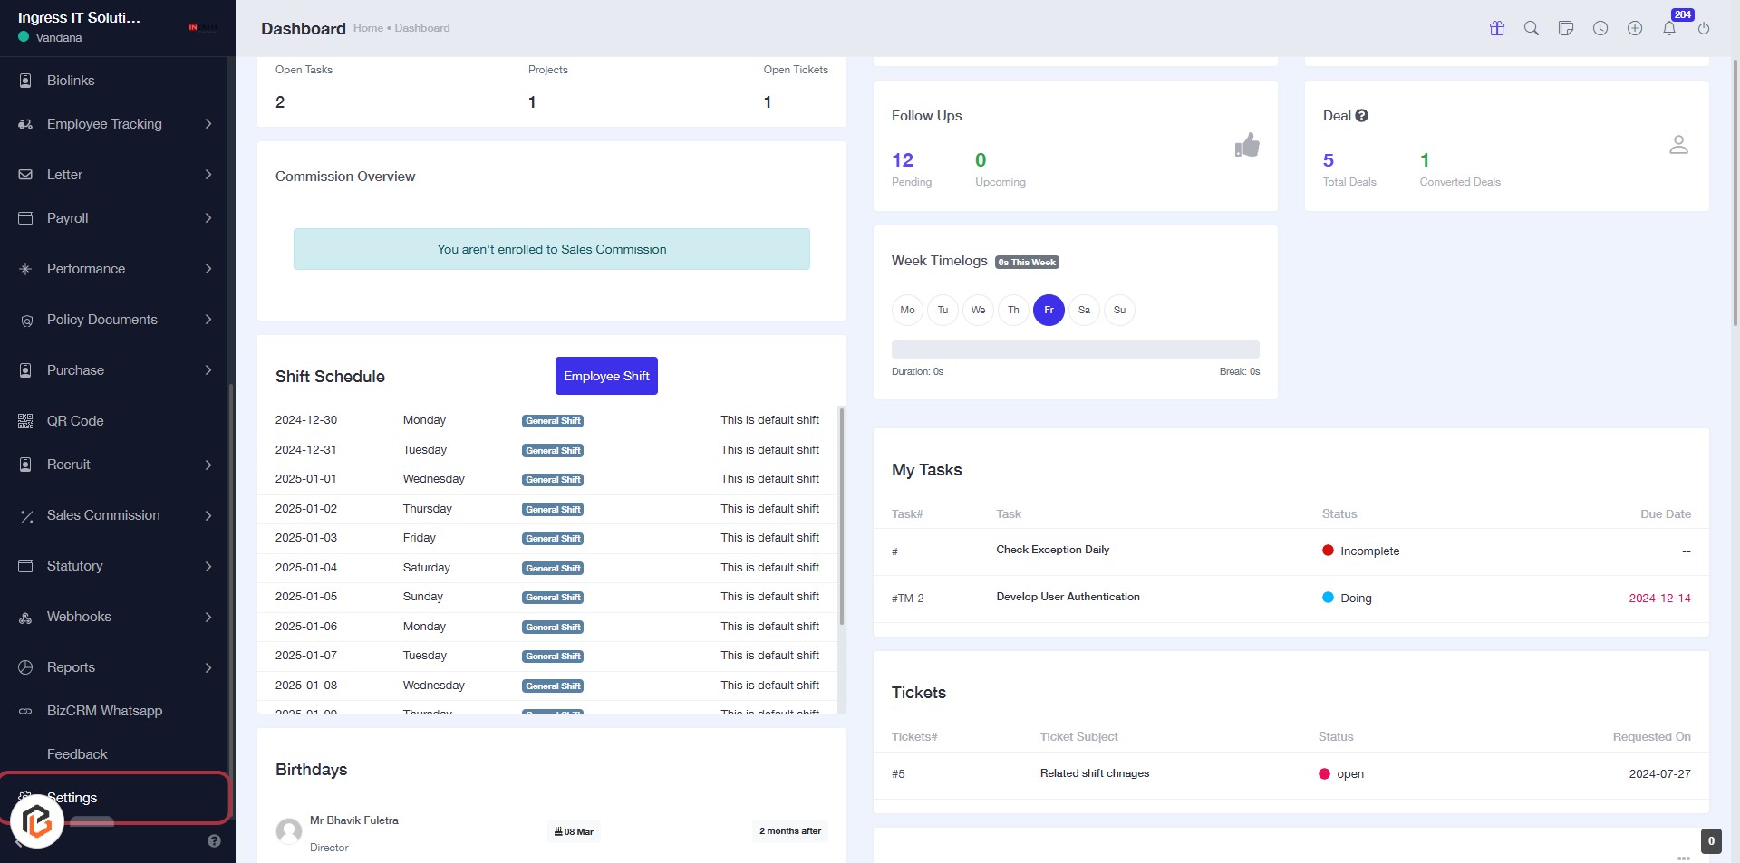Click the Shift Schedule list scrollbar
The width and height of the screenshot is (1740, 863).
pos(842,516)
